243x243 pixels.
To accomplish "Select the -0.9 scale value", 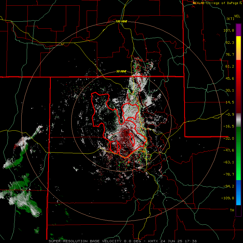I will (x=229, y=114).
